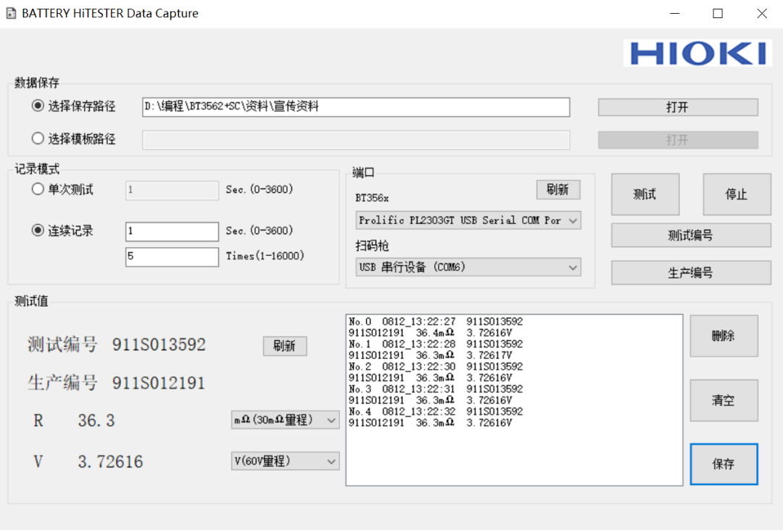
Task: Refresh ports with 刷新 in 端口 group
Action: coord(558,190)
